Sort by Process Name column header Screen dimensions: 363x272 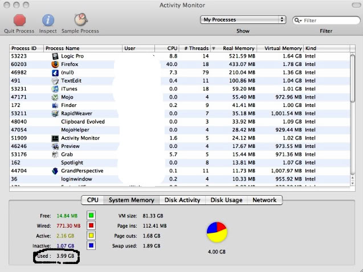pos(83,48)
